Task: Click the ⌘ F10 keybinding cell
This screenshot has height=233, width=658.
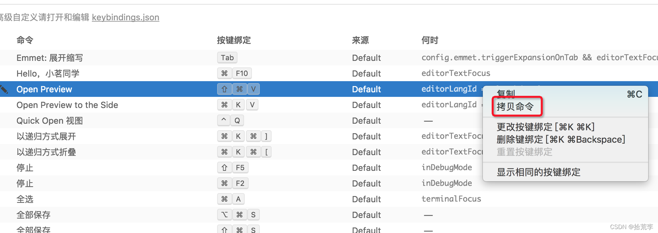Action: click(x=234, y=73)
